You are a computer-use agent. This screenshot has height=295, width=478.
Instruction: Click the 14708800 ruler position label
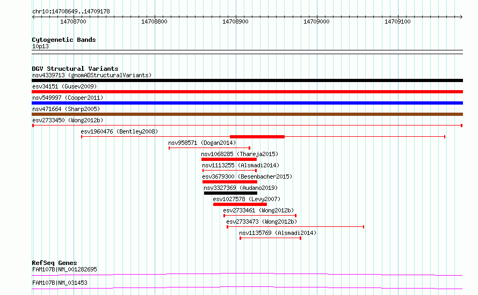click(154, 21)
